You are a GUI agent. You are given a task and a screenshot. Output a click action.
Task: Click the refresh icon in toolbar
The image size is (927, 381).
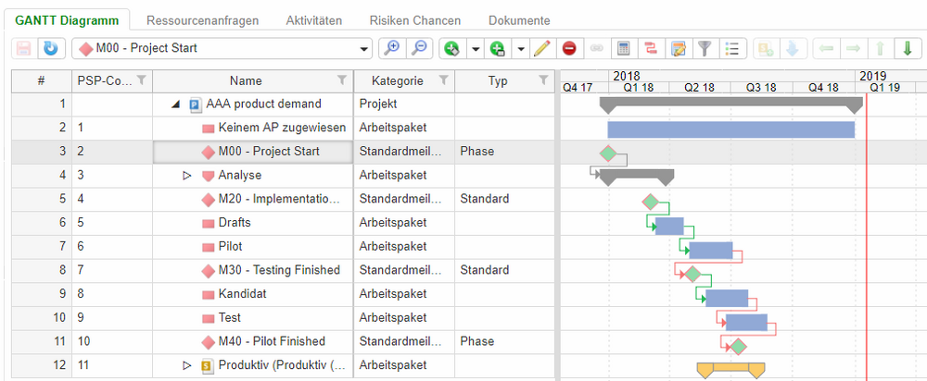tap(51, 48)
